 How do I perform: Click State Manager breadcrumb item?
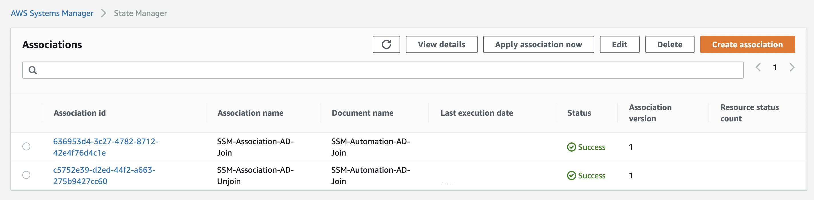click(140, 13)
